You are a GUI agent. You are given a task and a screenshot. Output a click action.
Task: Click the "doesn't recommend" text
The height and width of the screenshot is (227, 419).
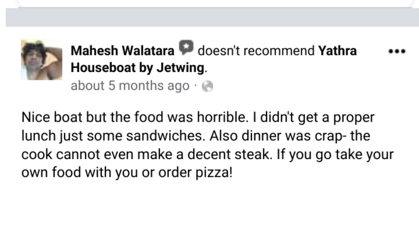256,51
